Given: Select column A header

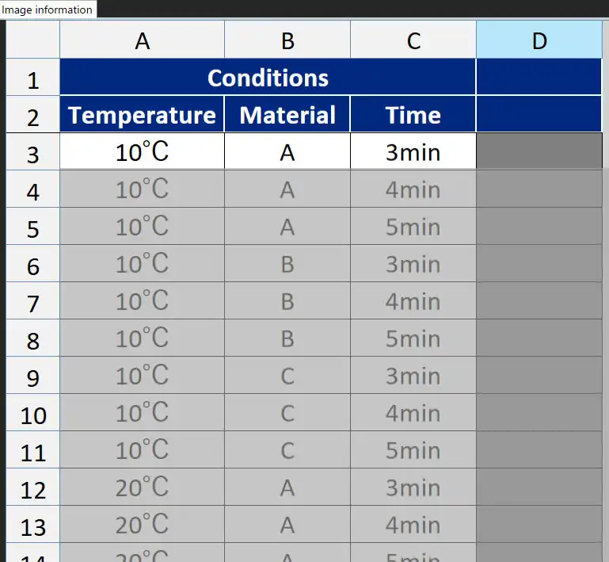Looking at the screenshot, I should (x=143, y=40).
